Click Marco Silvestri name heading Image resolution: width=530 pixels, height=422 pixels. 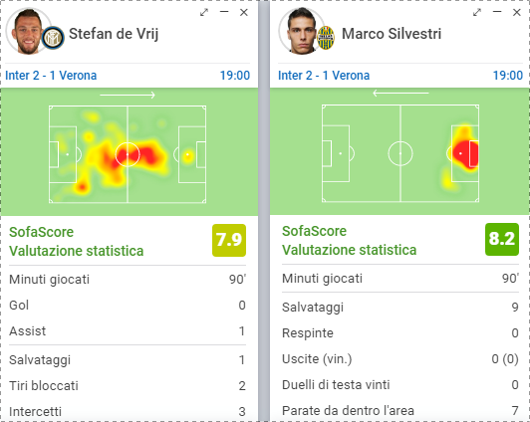point(392,34)
